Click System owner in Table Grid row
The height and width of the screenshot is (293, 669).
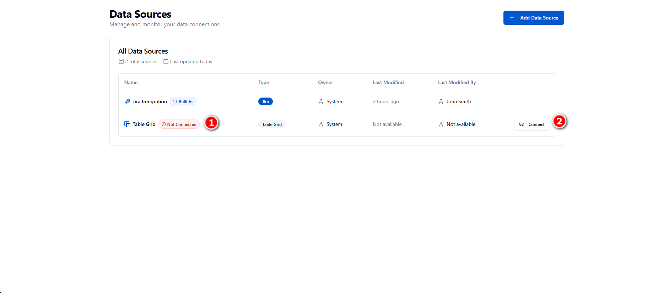click(x=334, y=124)
